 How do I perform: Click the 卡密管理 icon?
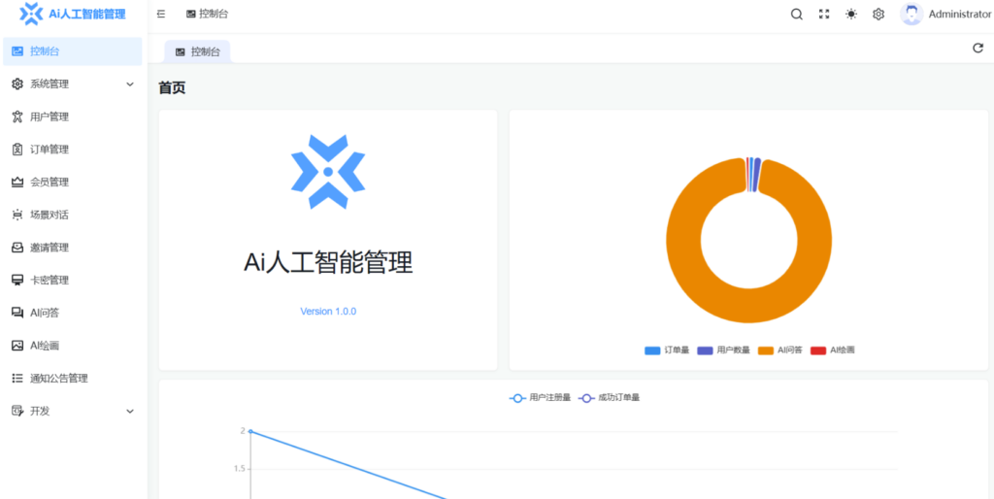tap(17, 281)
